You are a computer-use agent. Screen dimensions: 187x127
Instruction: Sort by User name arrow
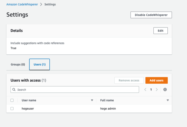tap(92, 100)
